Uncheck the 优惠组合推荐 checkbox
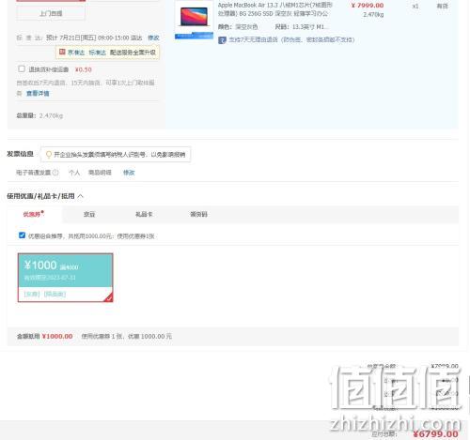470x440 pixels. 22,235
